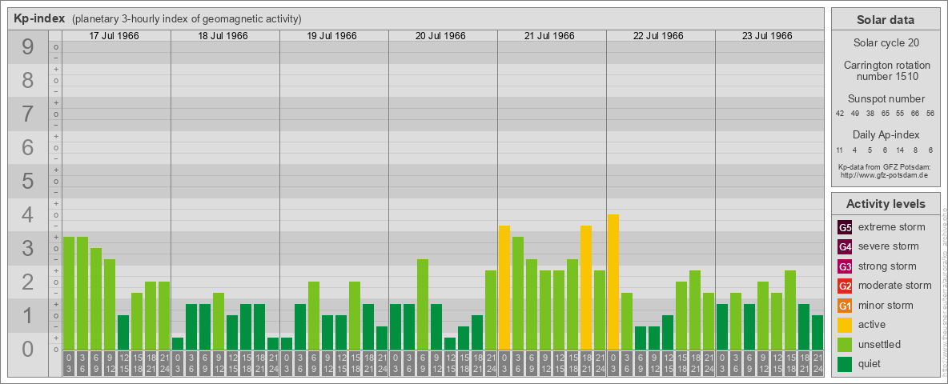Click the yellow 18-21 bar on 21 Jul
This screenshot has width=948, height=384.
pos(586,287)
